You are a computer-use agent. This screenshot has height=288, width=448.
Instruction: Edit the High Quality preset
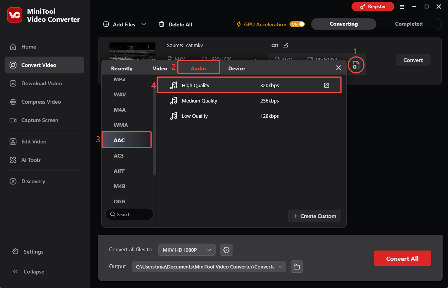(327, 85)
